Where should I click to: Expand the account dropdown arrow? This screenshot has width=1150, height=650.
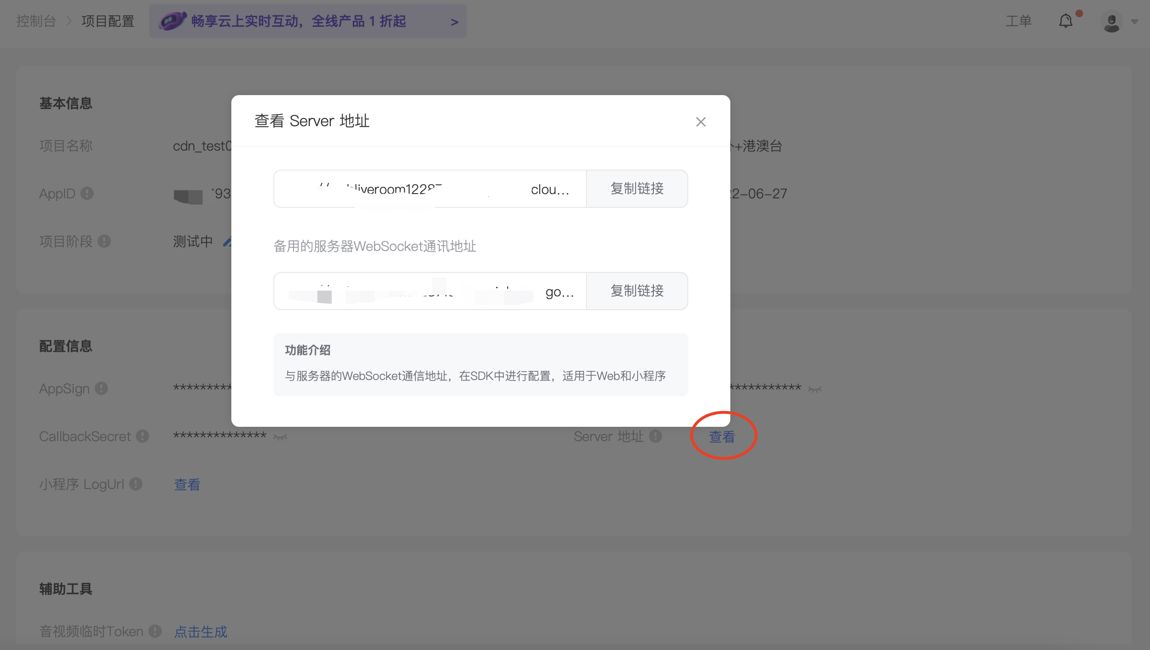(1134, 22)
